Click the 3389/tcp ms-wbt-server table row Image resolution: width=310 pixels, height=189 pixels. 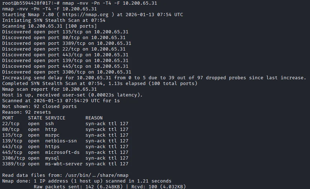point(65,164)
